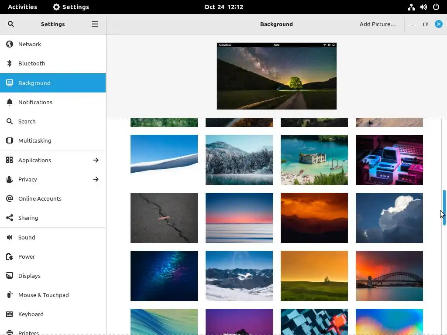Click the Notifications bell icon

(10, 102)
